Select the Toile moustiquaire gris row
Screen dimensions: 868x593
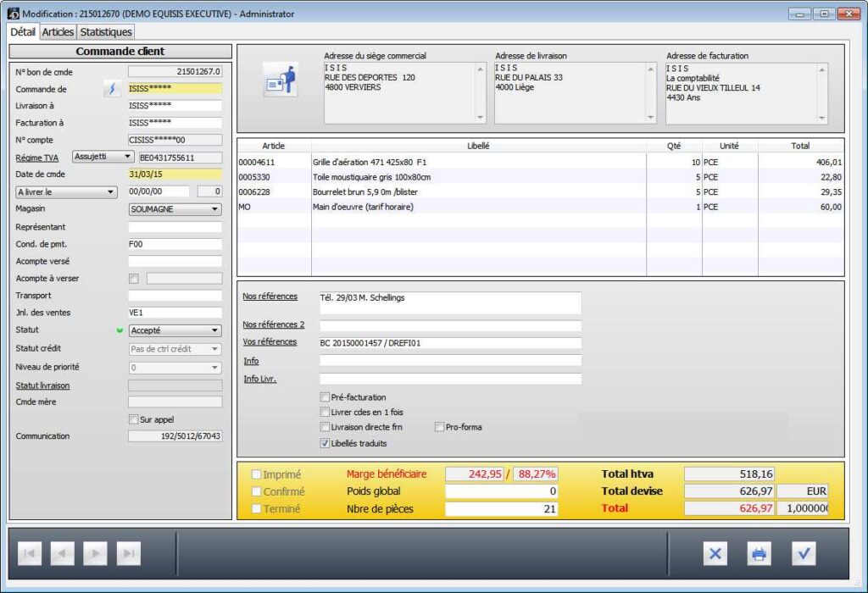pos(540,177)
